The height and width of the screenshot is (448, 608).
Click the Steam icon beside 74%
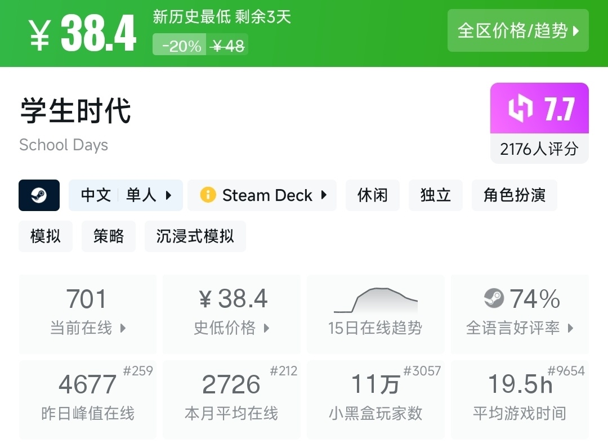click(x=494, y=298)
